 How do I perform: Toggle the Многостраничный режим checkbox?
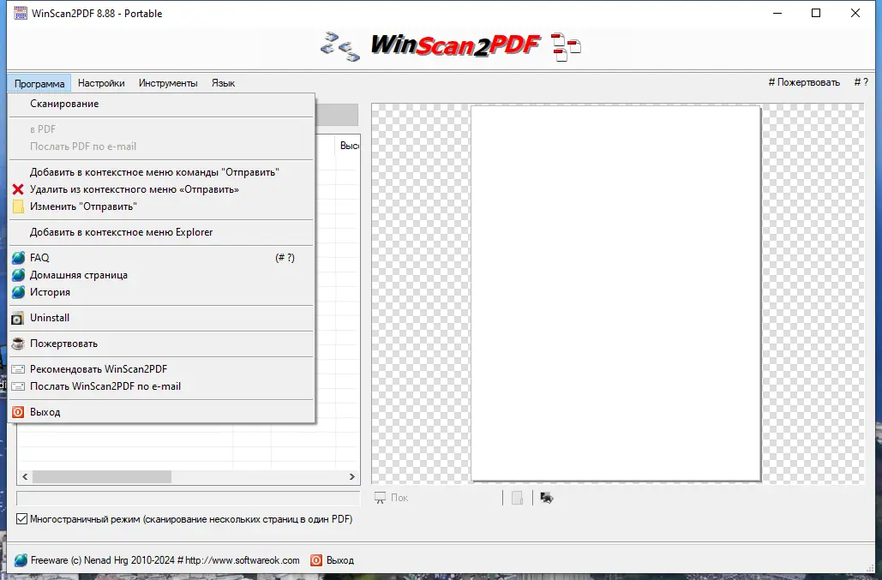point(21,518)
